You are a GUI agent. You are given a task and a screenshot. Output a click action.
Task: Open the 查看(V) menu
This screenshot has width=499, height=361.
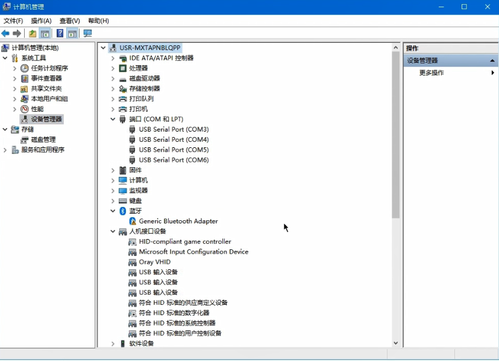pyautogui.click(x=70, y=21)
